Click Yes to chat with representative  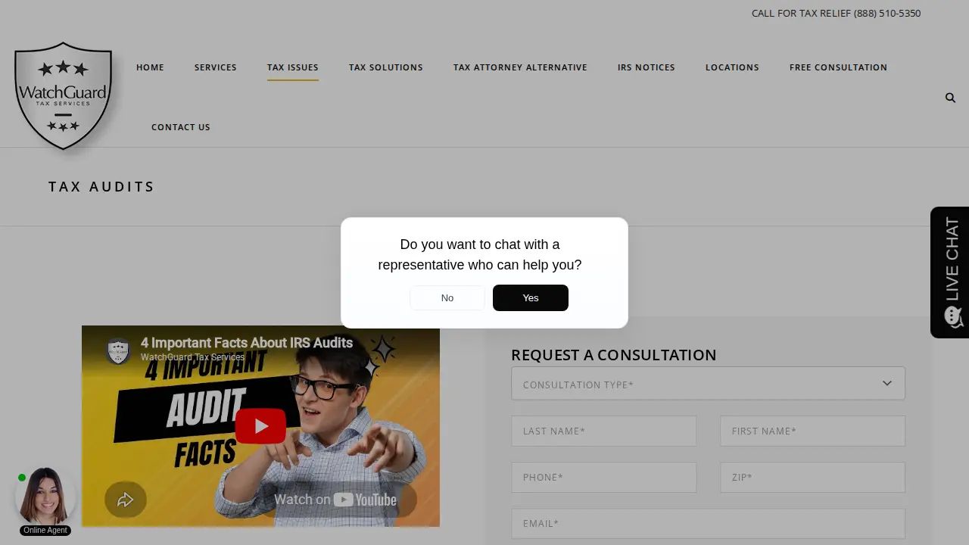point(531,297)
